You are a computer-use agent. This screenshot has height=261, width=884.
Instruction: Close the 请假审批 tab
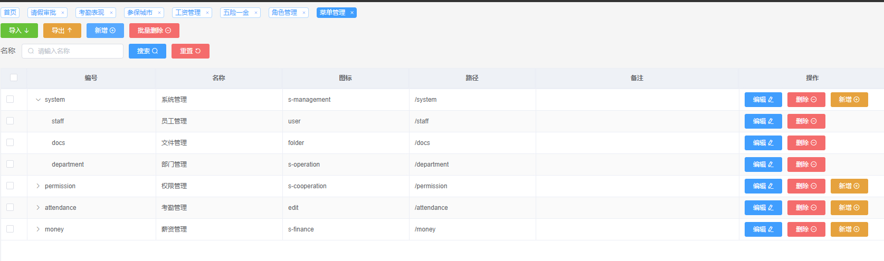(63, 13)
